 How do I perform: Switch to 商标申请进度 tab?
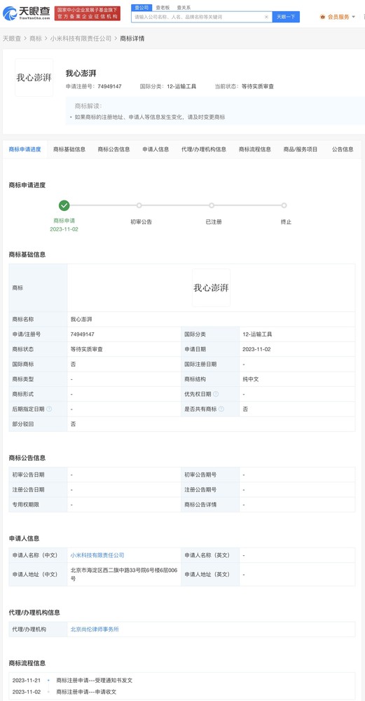(x=25, y=149)
